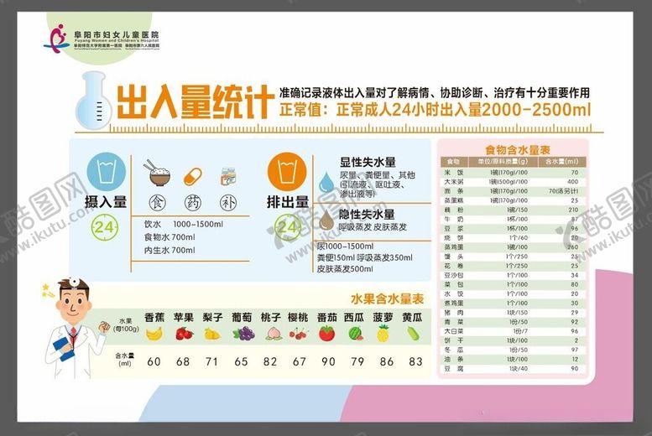Click the 饮水 1000-1500ml line
Screen dimensions: 652x436
184,224
